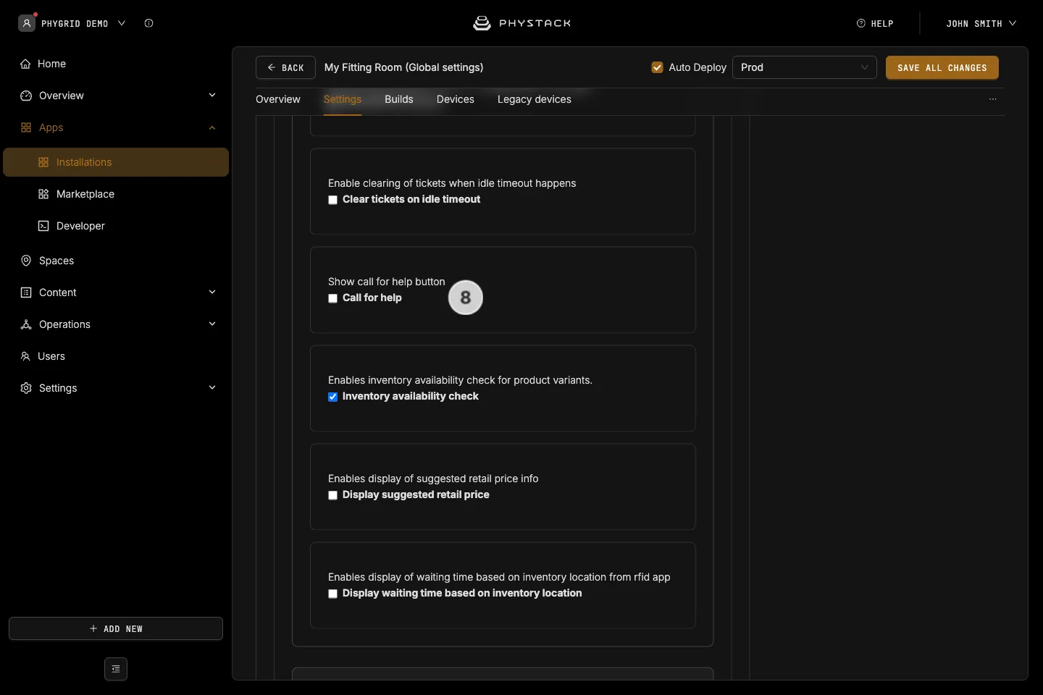Enable Display suggested retail price checkbox
Screen dimensions: 1043x695
coord(332,495)
